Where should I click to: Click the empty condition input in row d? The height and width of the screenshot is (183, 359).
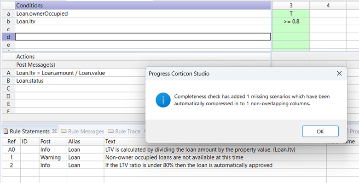tap(143, 37)
